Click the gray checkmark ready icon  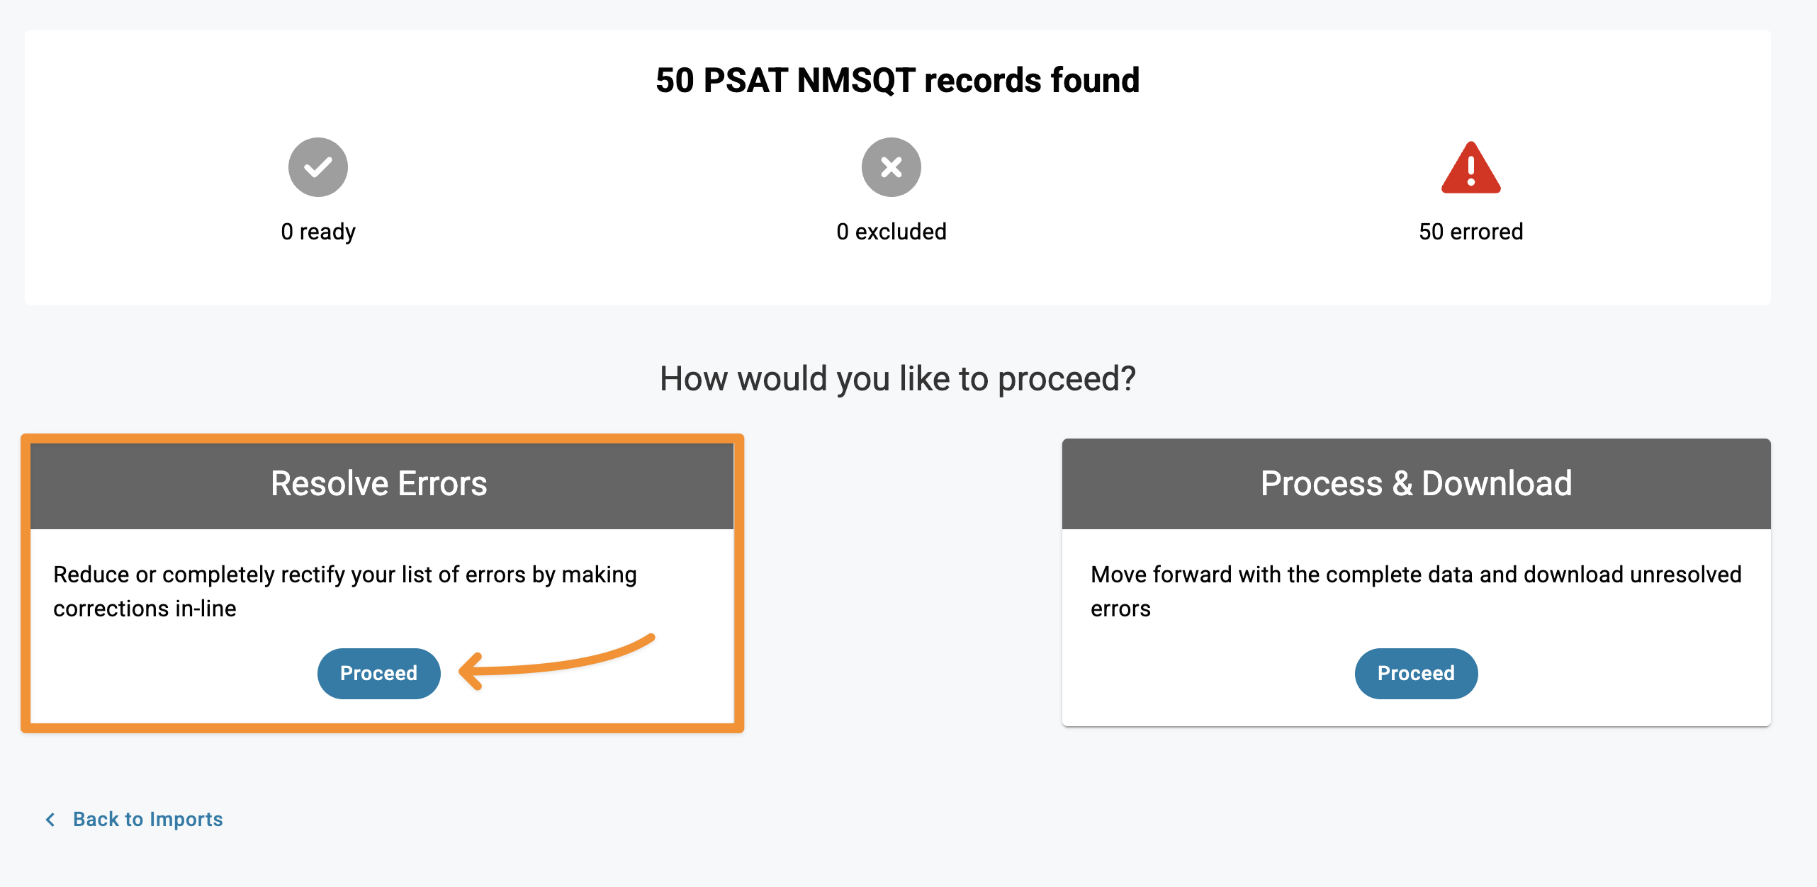click(317, 167)
